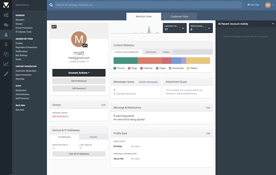Open the Customization paintbrush icon
This screenshot has height=175, width=276.
pyautogui.click(x=6, y=74)
